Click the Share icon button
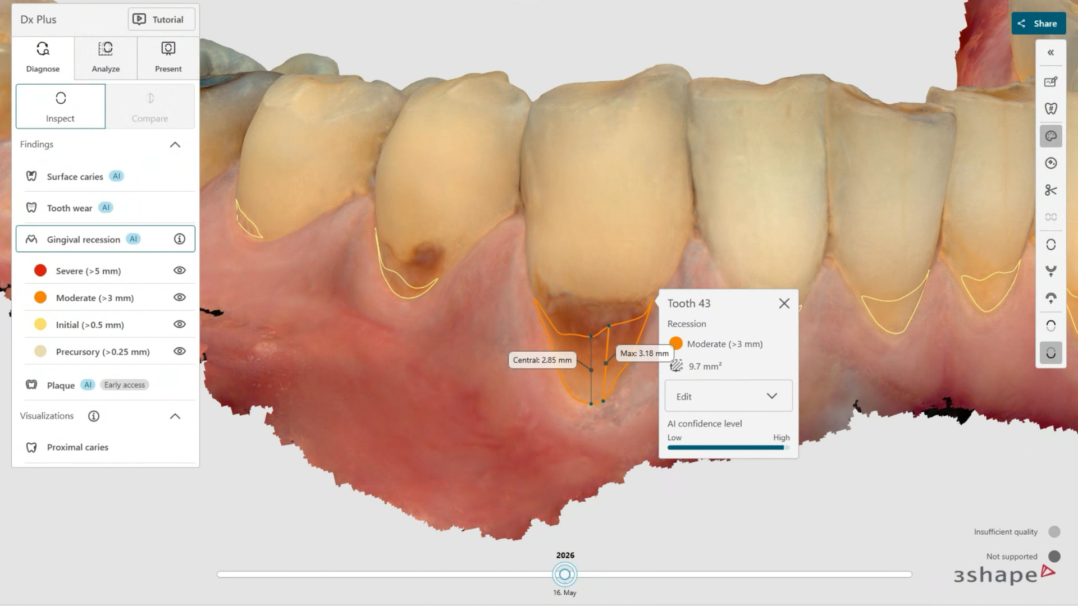This screenshot has width=1078, height=606. pyautogui.click(x=1039, y=24)
